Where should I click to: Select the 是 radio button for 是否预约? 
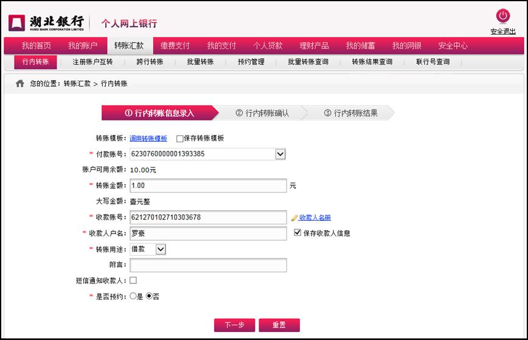click(133, 297)
